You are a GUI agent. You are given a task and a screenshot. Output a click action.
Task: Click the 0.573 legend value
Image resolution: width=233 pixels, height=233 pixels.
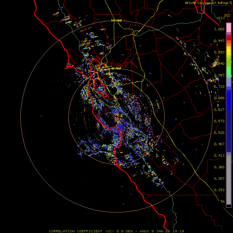219,121
